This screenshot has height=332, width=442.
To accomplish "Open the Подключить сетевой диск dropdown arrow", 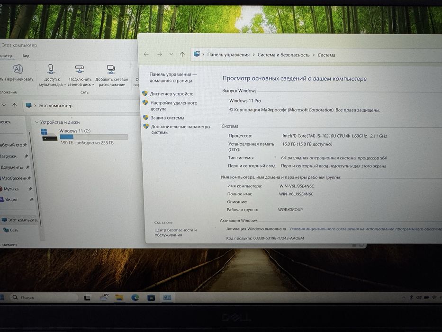I will tap(93, 85).
